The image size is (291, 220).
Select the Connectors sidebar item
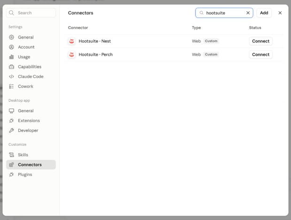(31, 165)
